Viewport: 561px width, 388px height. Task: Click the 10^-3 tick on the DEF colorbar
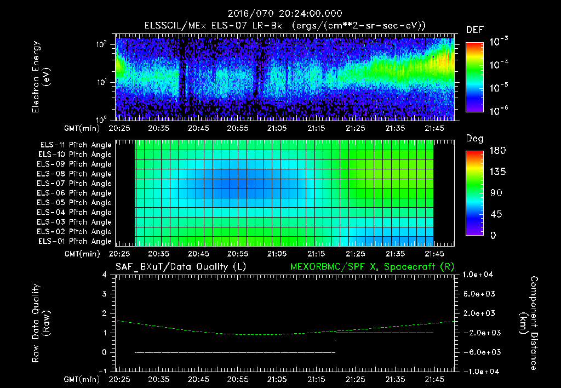pos(499,42)
